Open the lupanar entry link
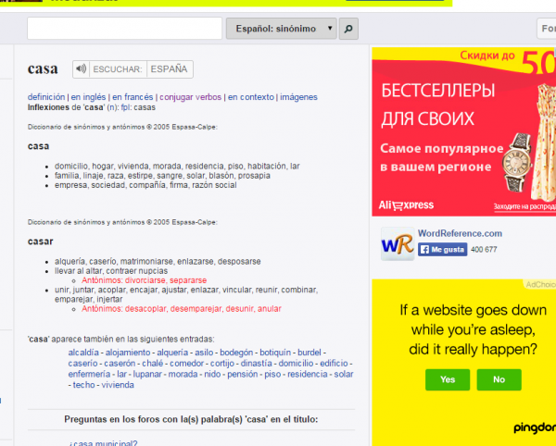This screenshot has height=446, width=556. tap(147, 374)
